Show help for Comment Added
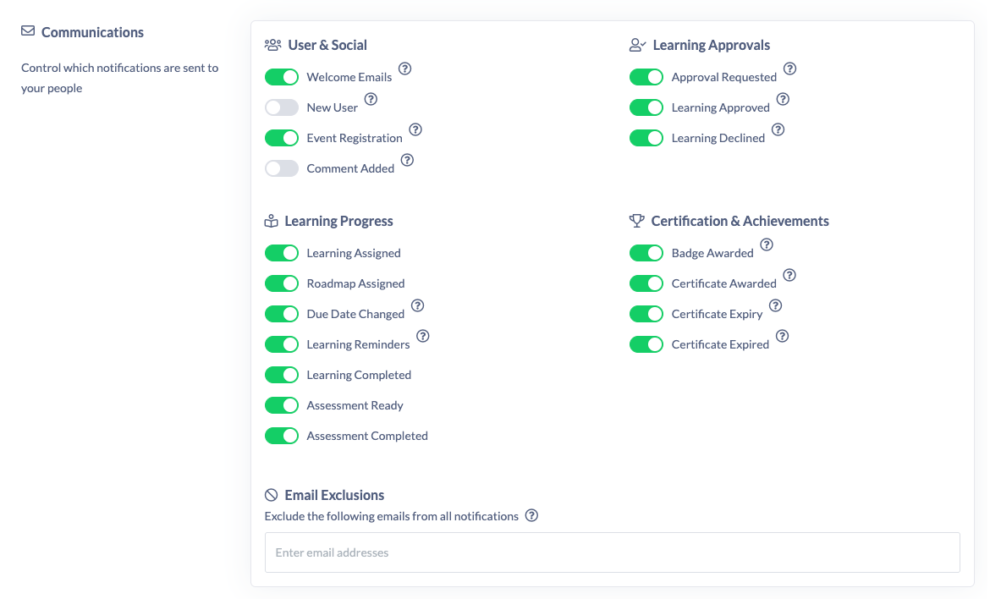The width and height of the screenshot is (990, 599). click(x=407, y=160)
